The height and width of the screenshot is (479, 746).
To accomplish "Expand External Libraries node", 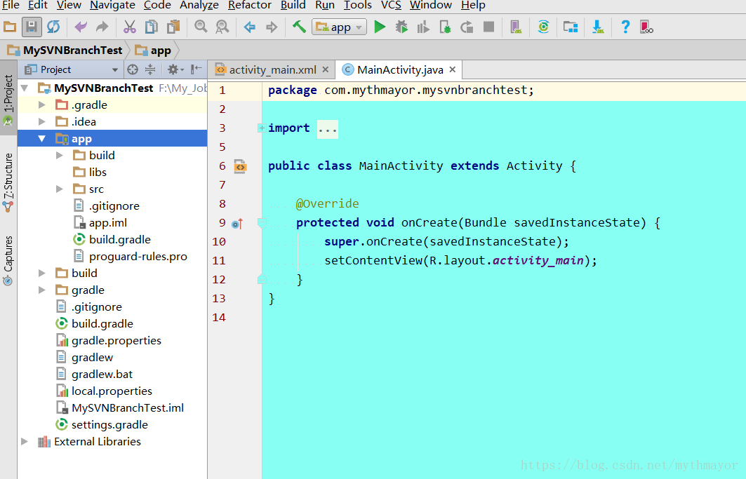I will pyautogui.click(x=25, y=441).
